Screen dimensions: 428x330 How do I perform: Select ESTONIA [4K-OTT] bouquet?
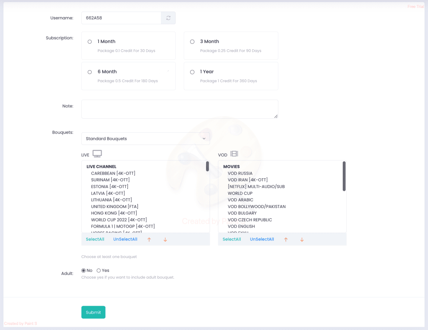[110, 187]
